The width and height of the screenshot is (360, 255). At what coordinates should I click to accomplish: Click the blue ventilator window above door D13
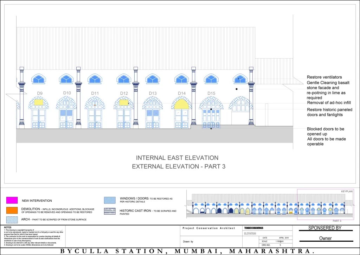[x=153, y=79]
